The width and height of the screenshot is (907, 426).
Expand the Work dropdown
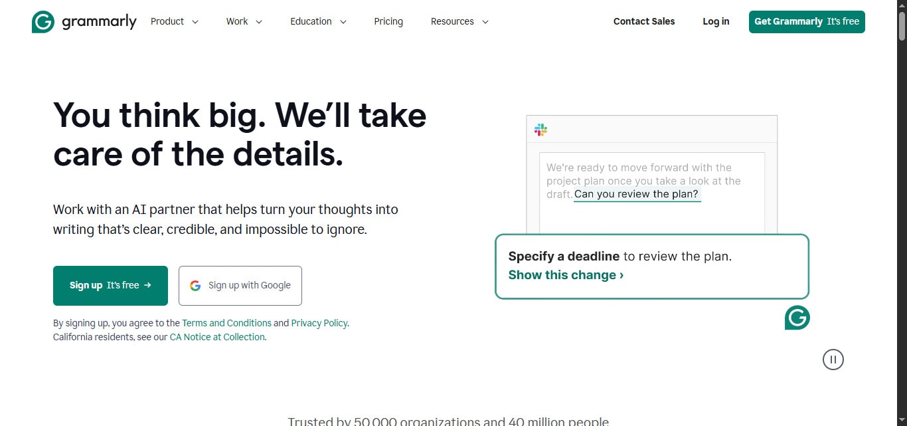[243, 21]
